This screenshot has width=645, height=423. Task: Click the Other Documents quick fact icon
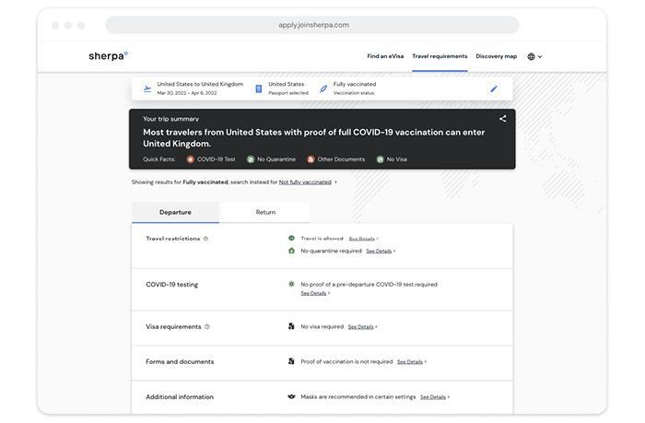311,159
